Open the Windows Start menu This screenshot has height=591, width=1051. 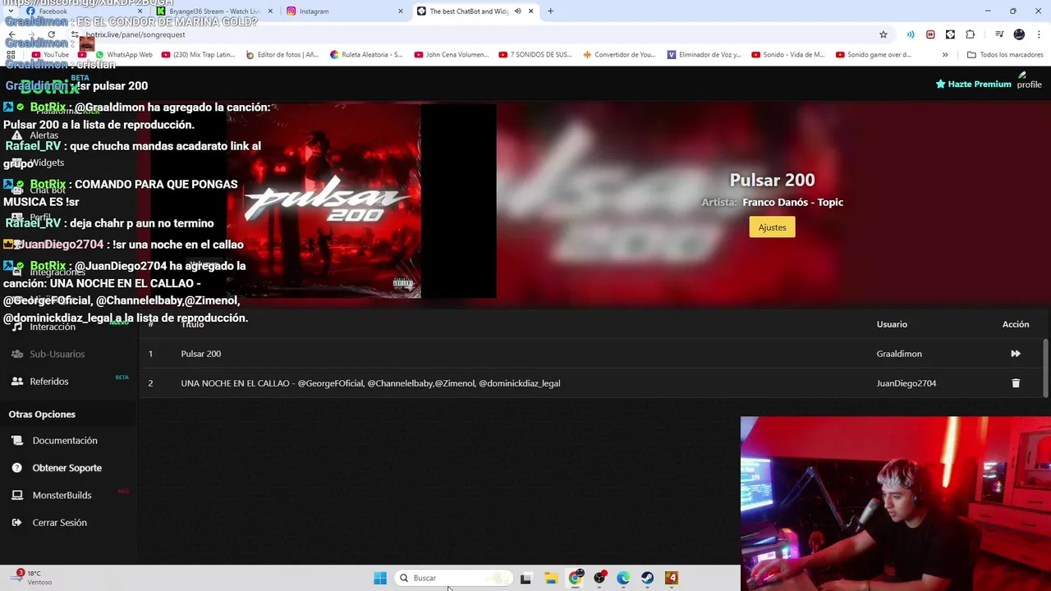(x=380, y=578)
